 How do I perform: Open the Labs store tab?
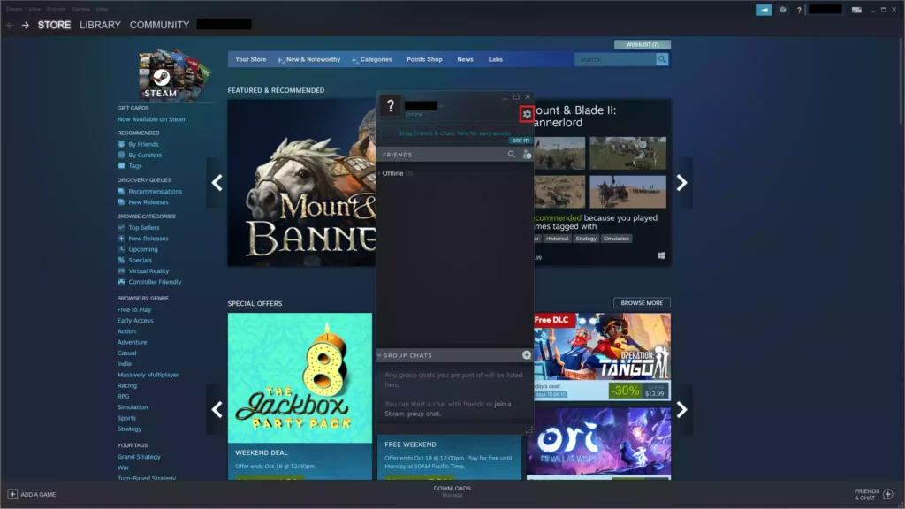point(495,59)
